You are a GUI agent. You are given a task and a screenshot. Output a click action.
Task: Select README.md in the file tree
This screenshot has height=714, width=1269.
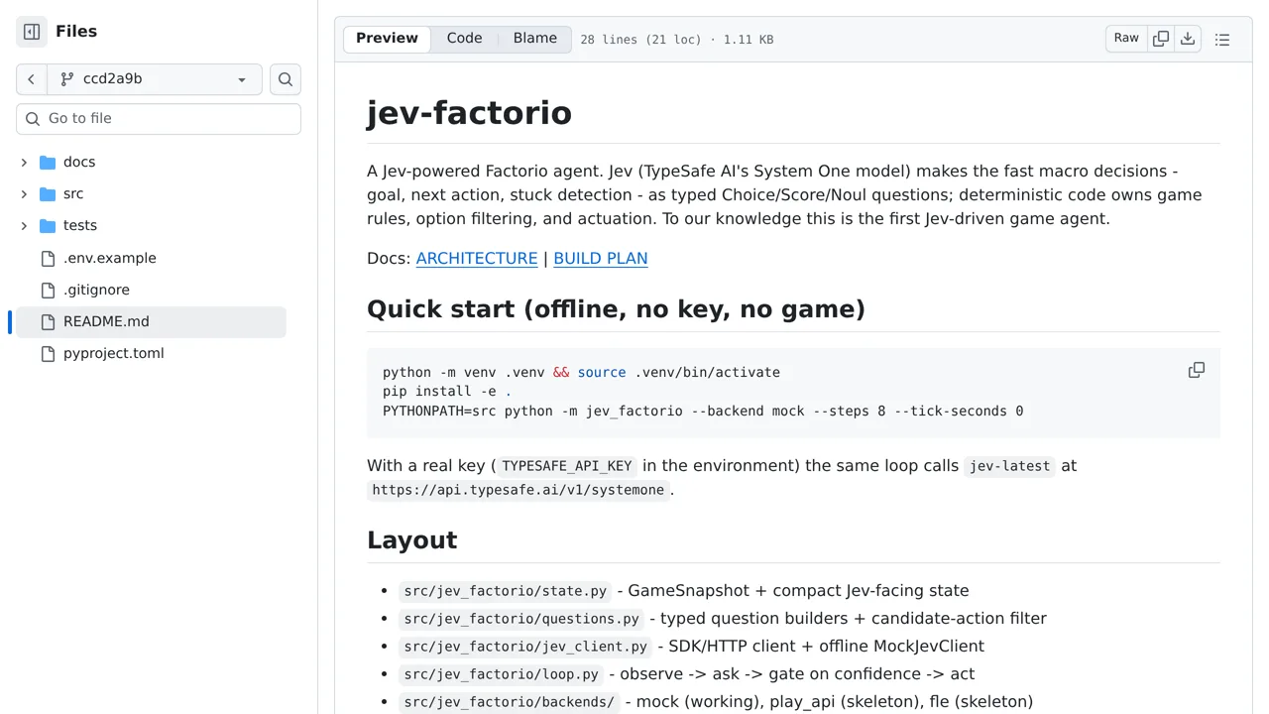151,321
